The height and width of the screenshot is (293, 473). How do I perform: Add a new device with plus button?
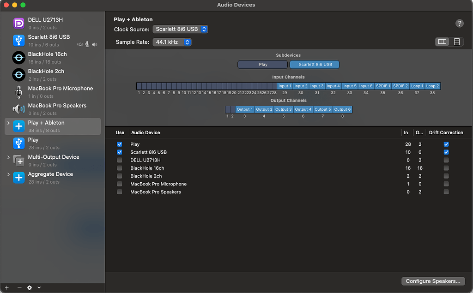7,287
